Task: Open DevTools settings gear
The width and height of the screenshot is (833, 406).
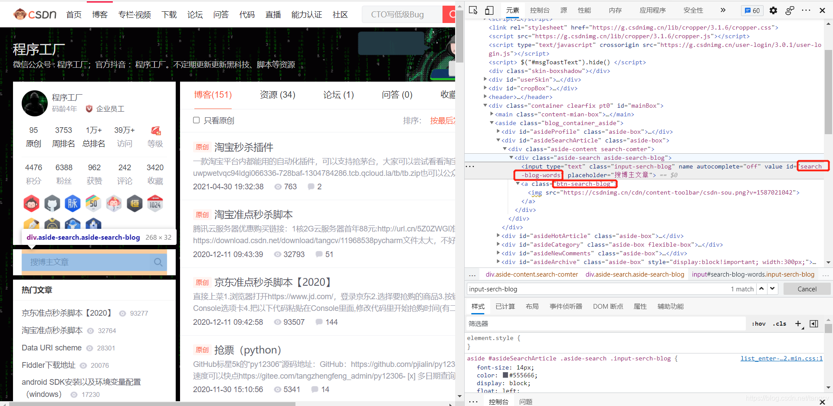Action: coord(773,10)
